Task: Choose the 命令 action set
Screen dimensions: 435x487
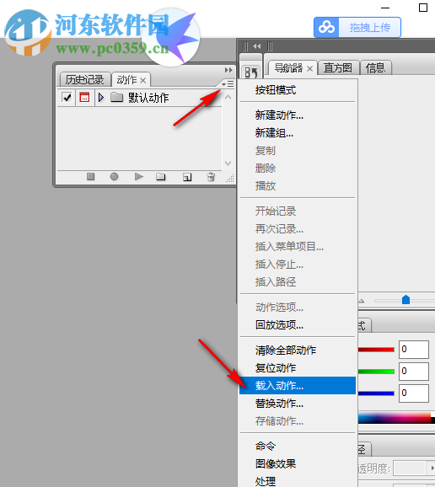Action: 298,446
